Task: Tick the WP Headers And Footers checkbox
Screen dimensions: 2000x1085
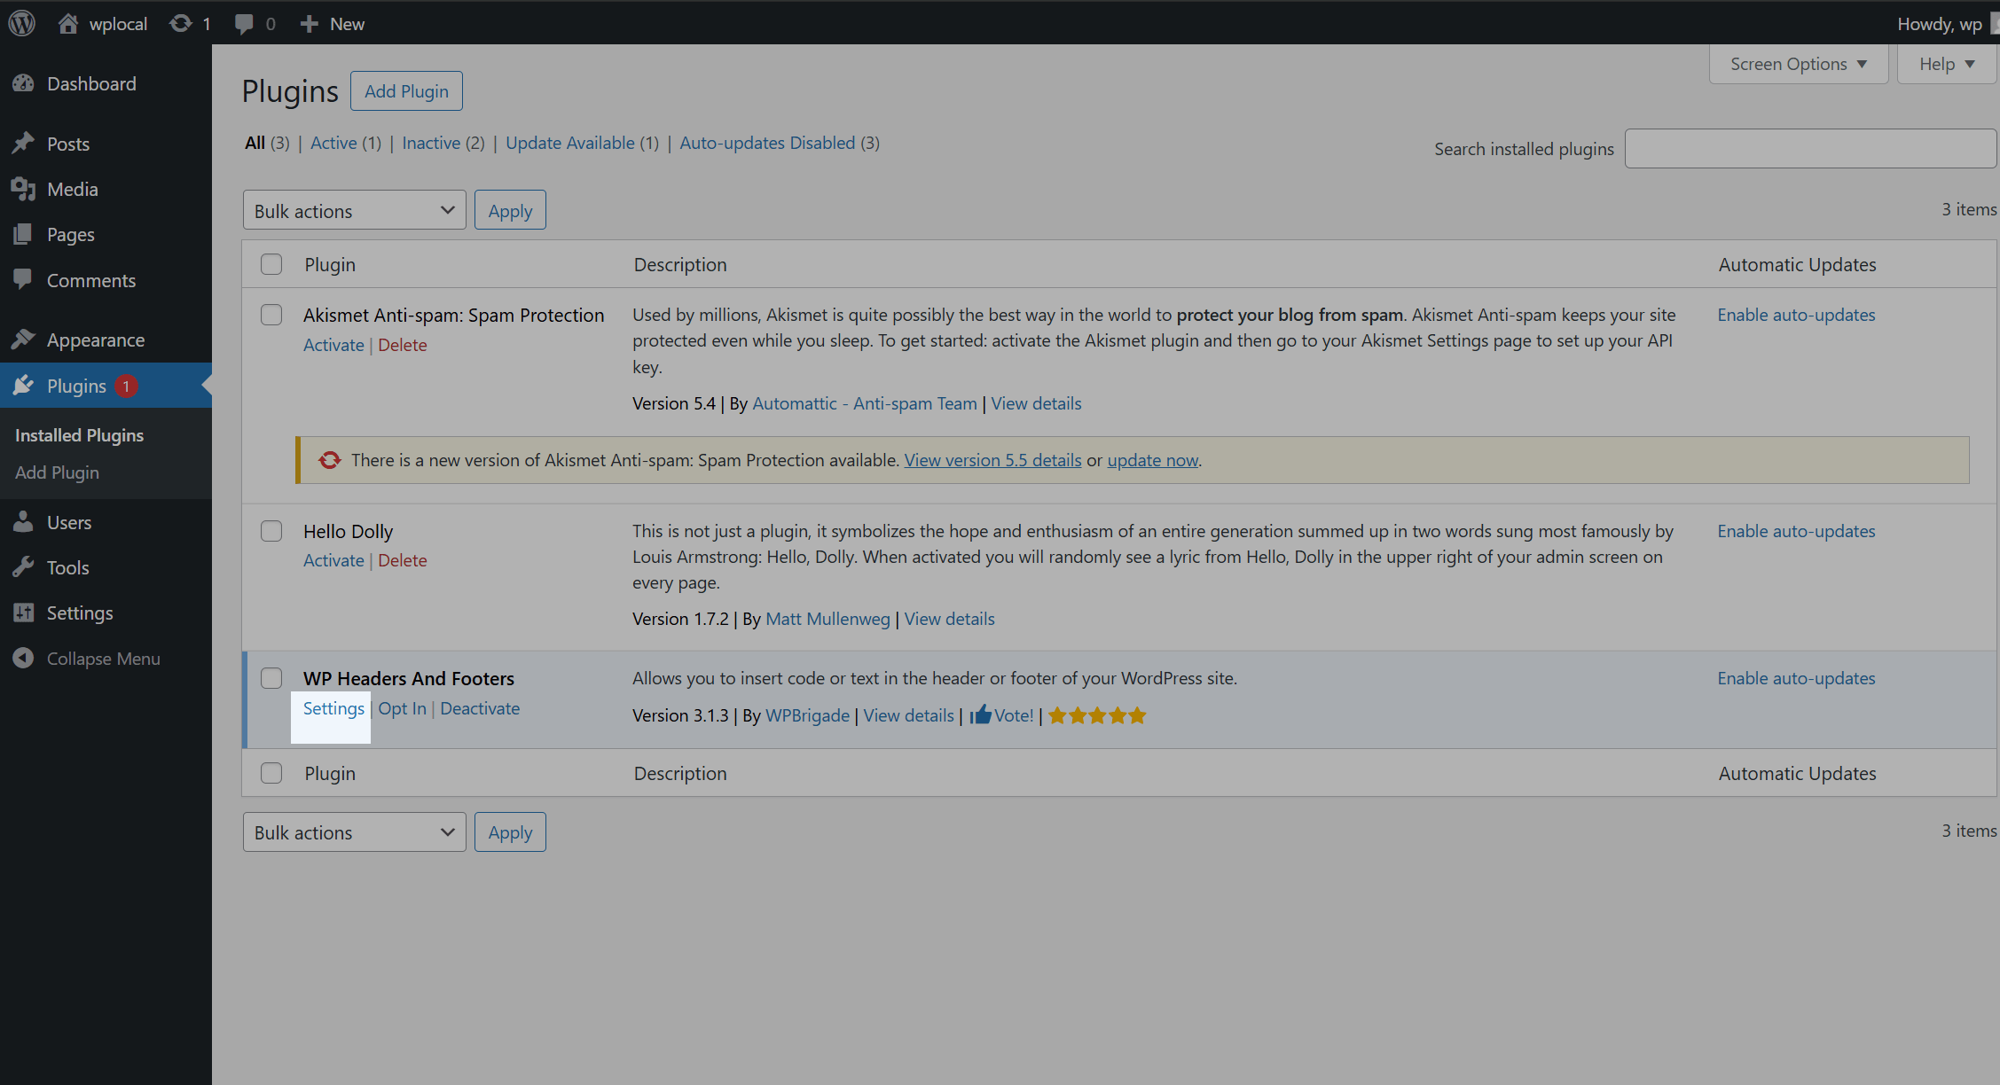Action: 271,678
